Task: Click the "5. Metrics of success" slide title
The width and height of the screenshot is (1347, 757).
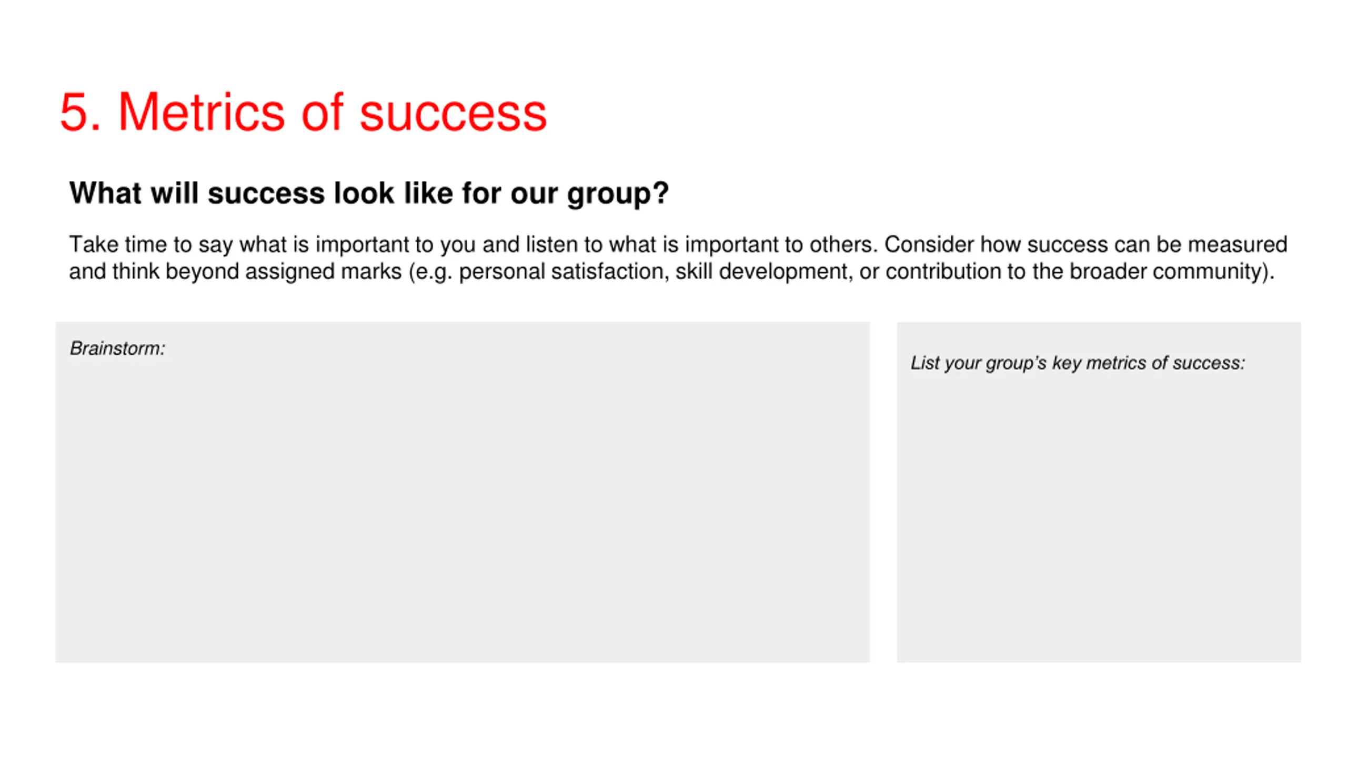Action: point(303,112)
